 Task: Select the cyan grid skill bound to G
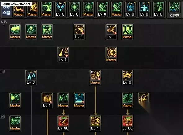pyautogui.click(x=79, y=101)
